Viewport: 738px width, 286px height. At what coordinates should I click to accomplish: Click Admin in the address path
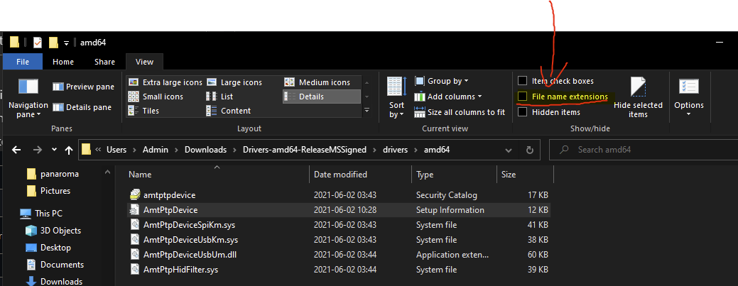[154, 150]
